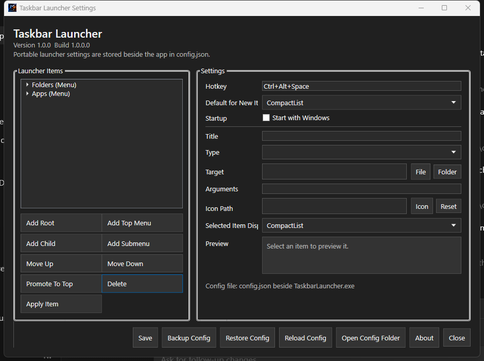484x361 pixels.
Task: Click Backup Config button
Action: [x=189, y=338]
